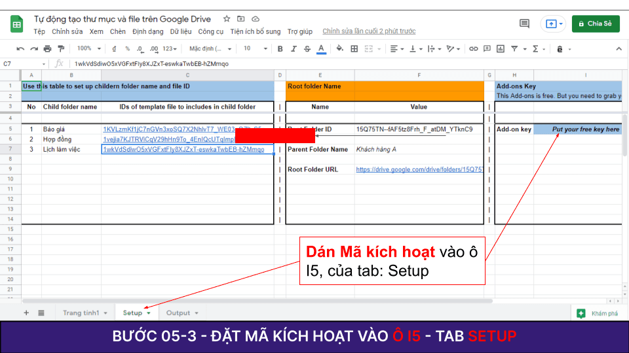Toggle strikethrough formatting
This screenshot has height=353, width=629.
point(307,48)
